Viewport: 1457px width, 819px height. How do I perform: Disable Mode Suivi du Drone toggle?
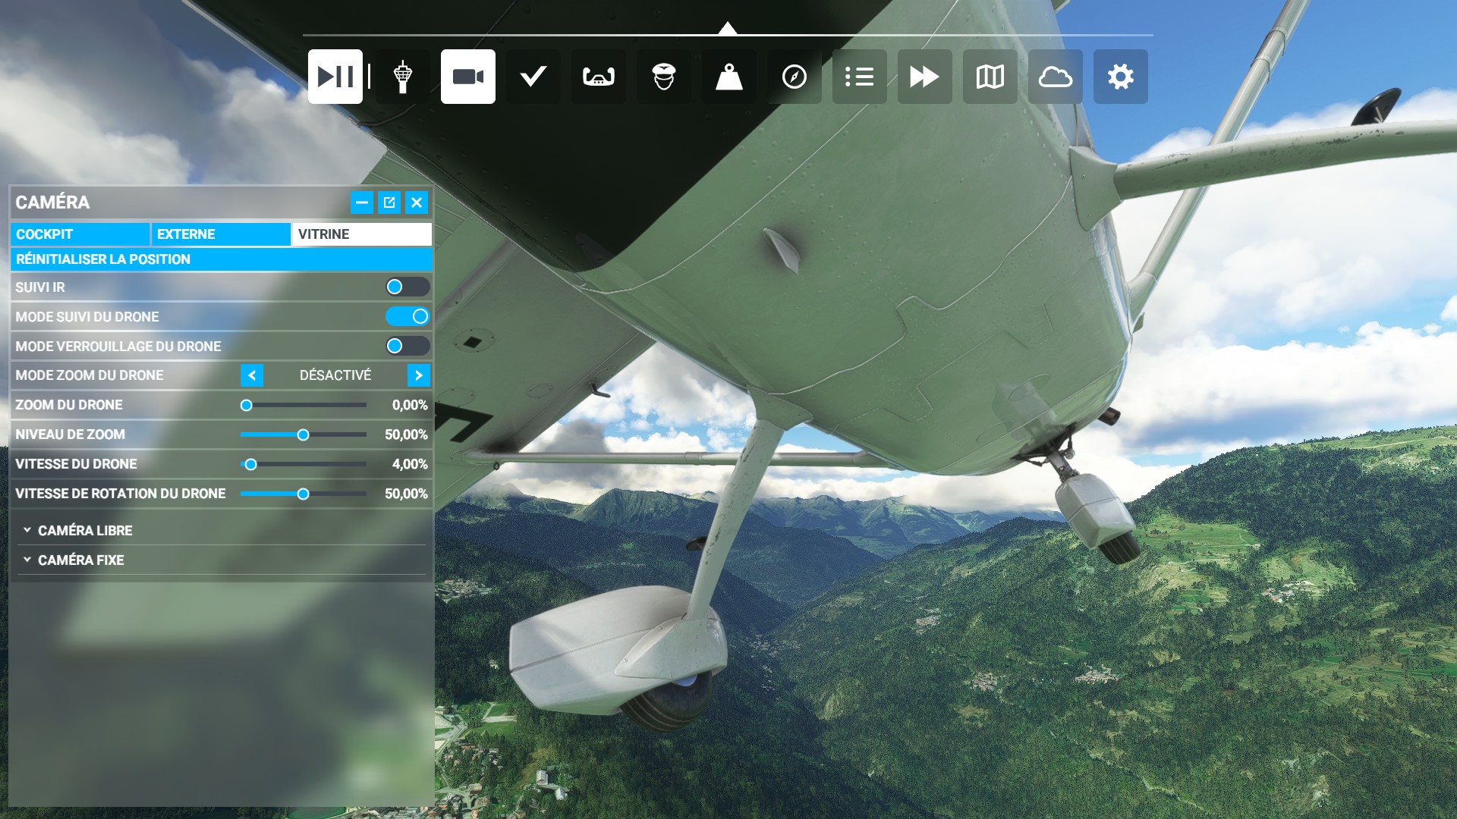click(408, 316)
